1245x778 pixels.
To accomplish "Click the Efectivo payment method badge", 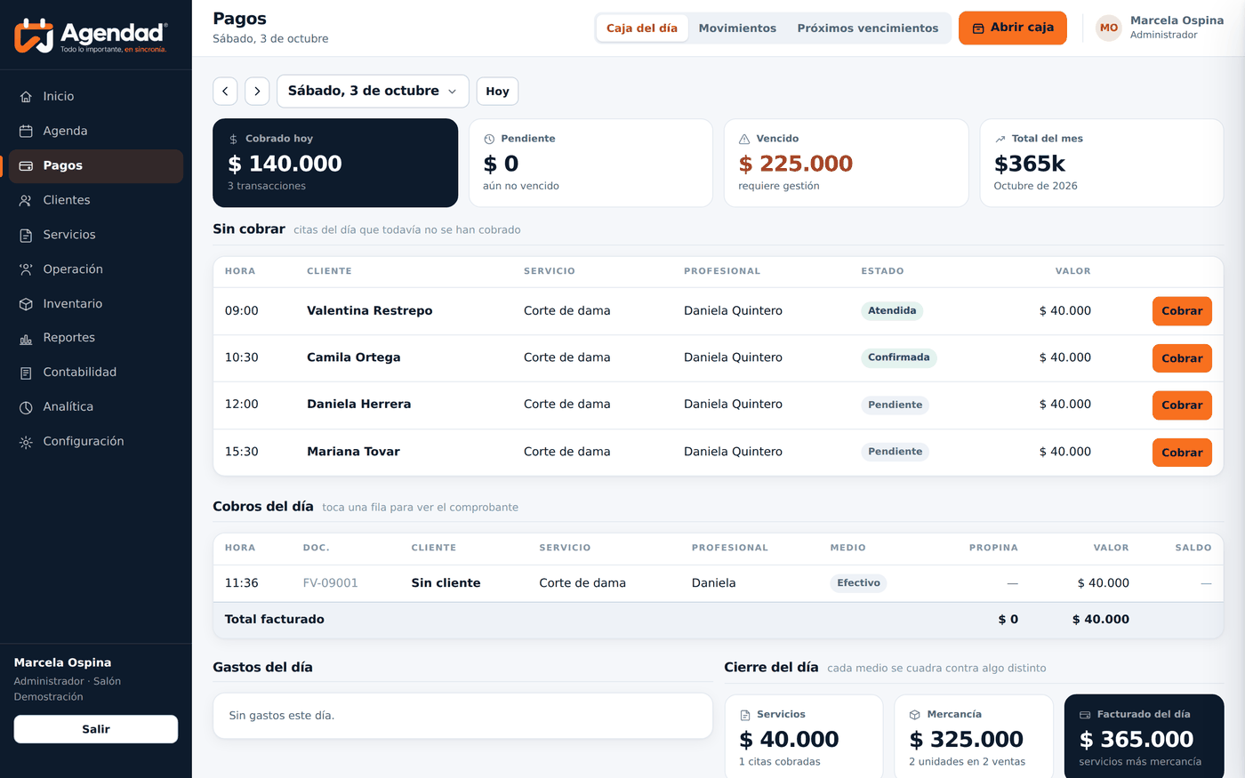I will coord(858,583).
